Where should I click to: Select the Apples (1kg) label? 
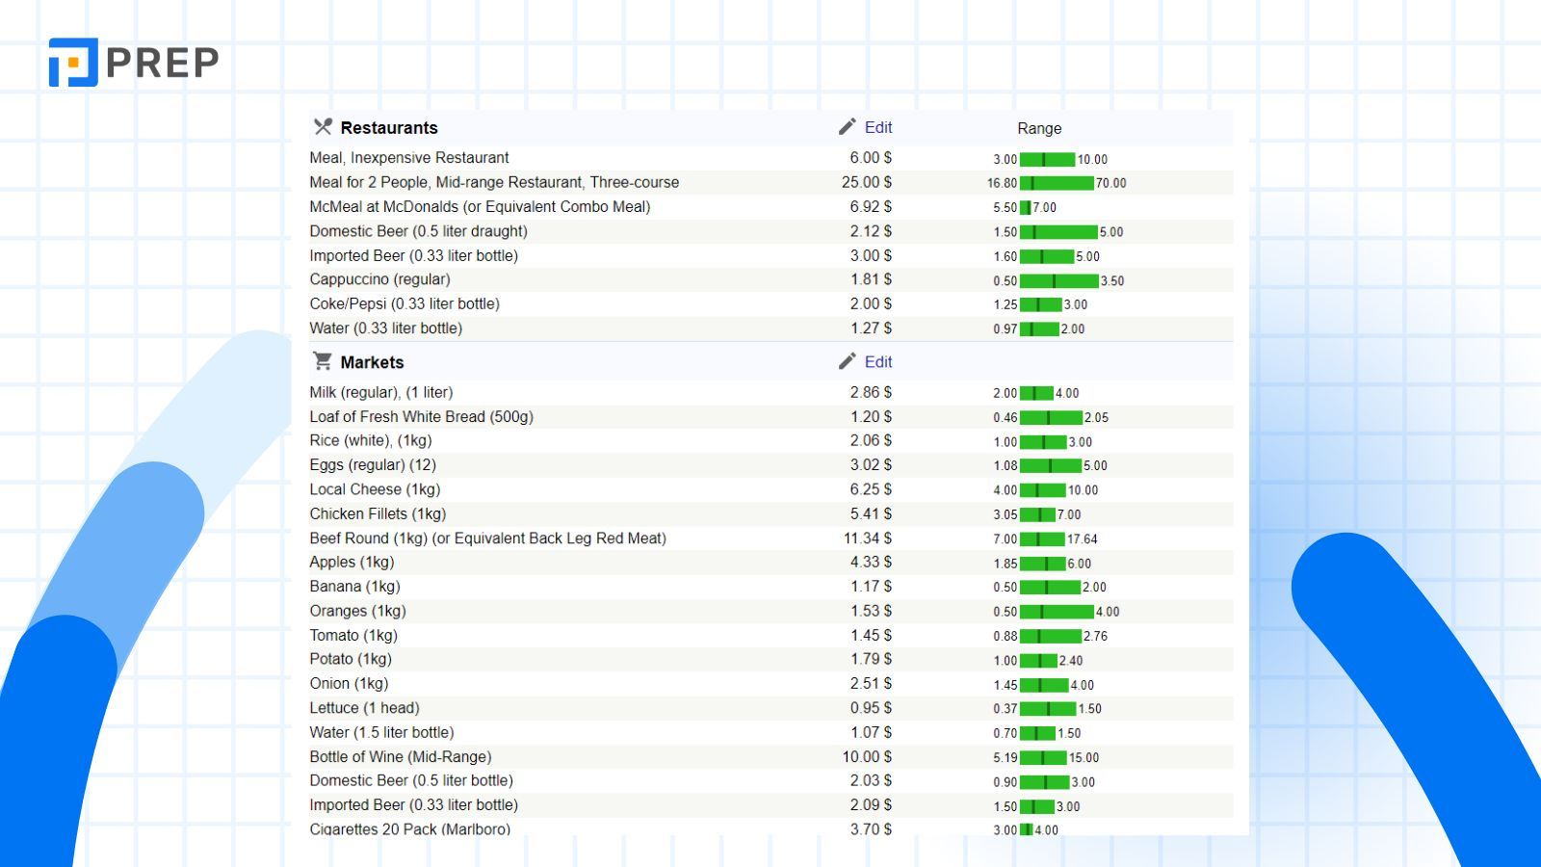[x=352, y=562]
